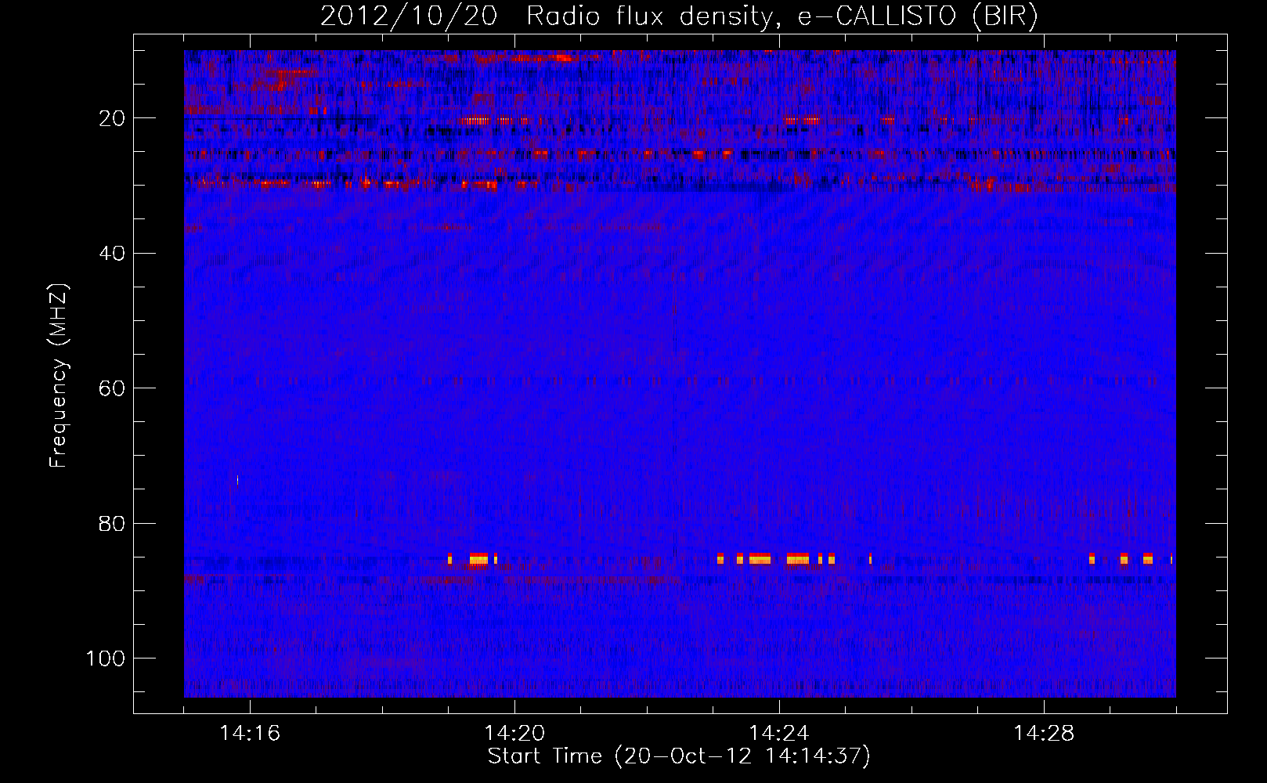The height and width of the screenshot is (783, 1267).
Task: Click the plot title mentioning e-CALLISTO (BIR)
Action: click(x=679, y=16)
